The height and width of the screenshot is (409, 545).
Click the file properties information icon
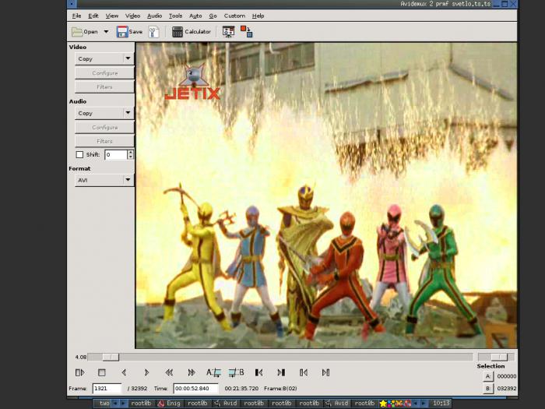(x=153, y=32)
